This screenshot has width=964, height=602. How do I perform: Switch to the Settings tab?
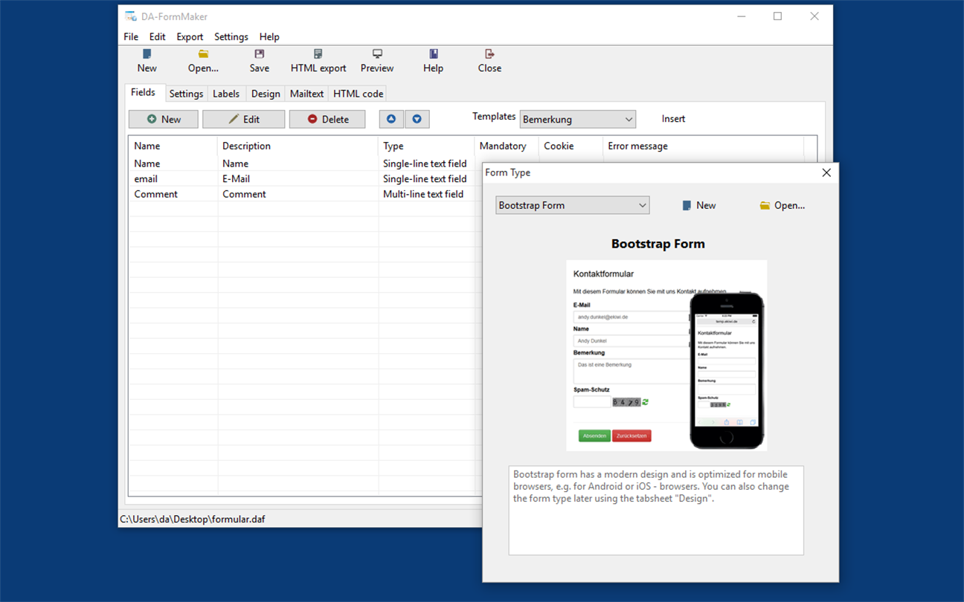pos(186,94)
